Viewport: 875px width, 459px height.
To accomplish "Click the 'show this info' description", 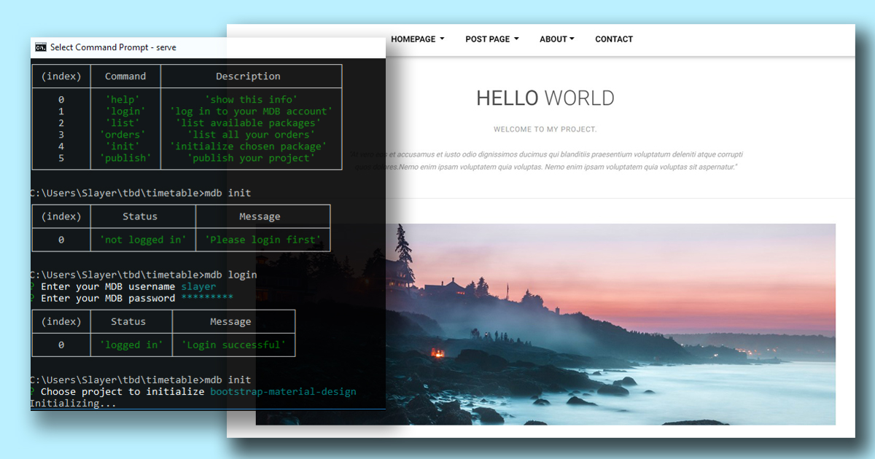I will pyautogui.click(x=251, y=100).
